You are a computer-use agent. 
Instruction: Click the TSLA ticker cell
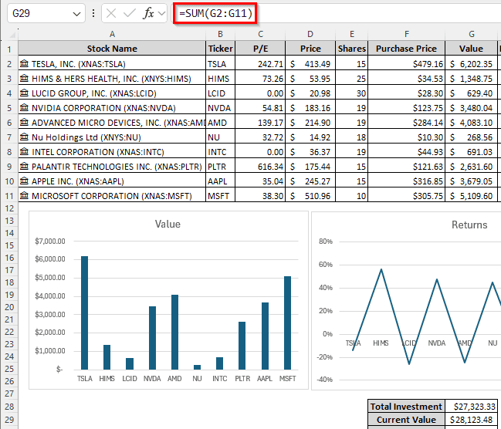click(220, 64)
